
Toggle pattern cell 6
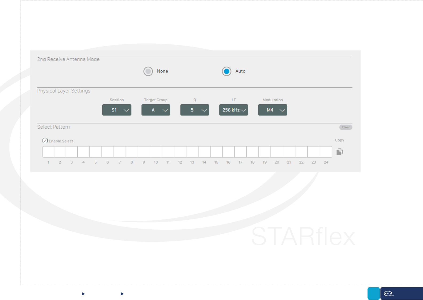click(x=108, y=152)
